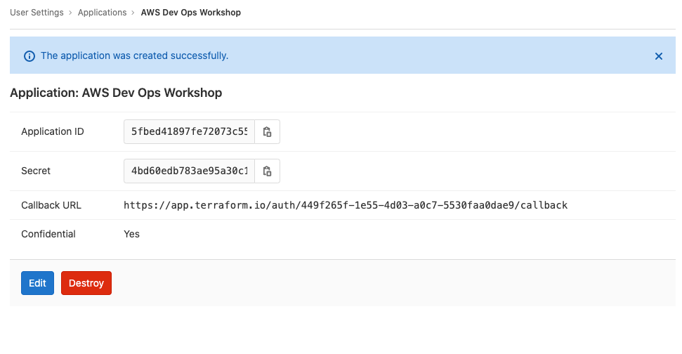This screenshot has height=354, width=682.
Task: Click the Callback URL label
Action: coord(51,205)
